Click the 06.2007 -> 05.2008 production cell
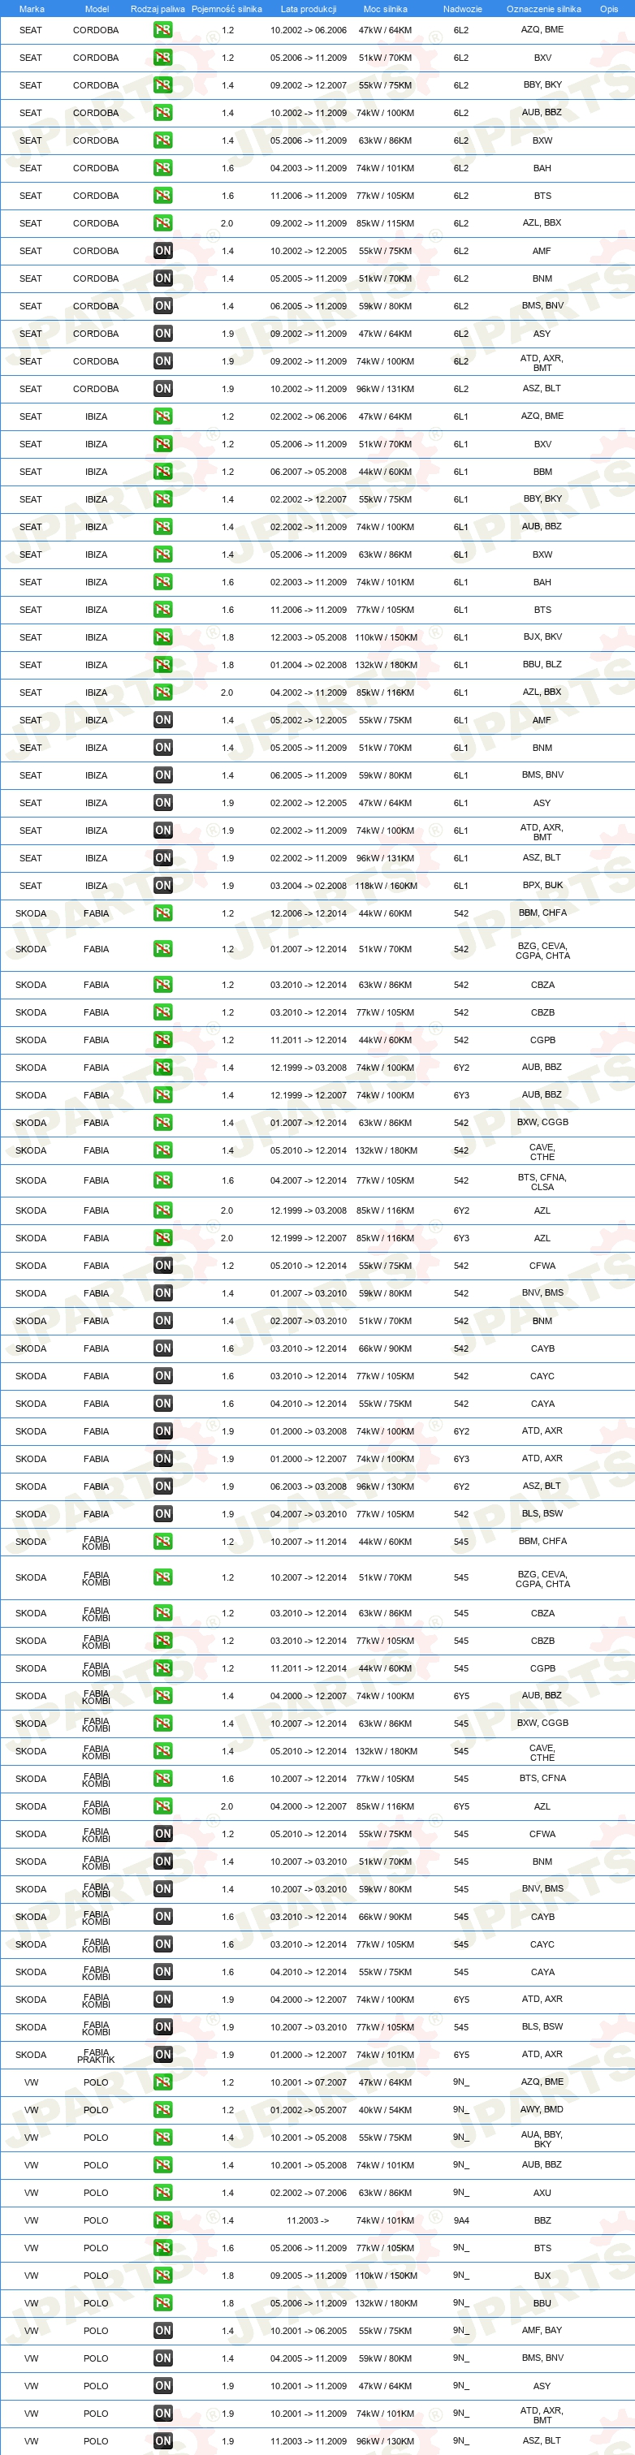The image size is (635, 2455). click(308, 472)
